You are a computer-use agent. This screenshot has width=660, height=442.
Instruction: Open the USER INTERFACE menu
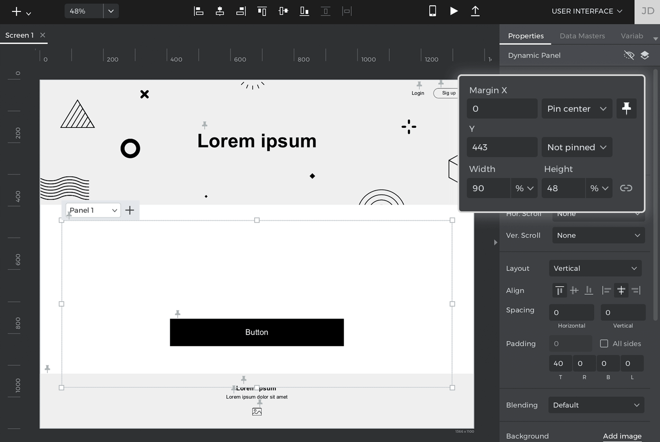pyautogui.click(x=587, y=11)
